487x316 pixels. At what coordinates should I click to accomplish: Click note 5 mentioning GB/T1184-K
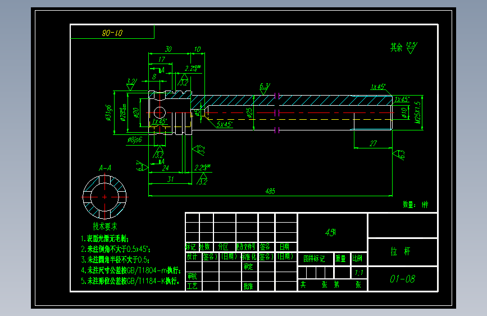tap(130, 281)
